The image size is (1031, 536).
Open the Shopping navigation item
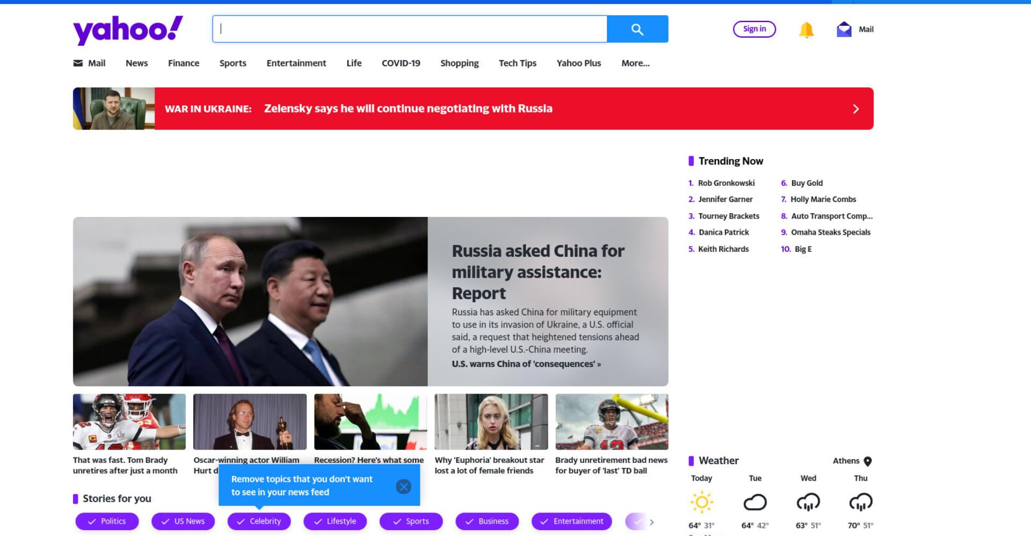tap(460, 63)
